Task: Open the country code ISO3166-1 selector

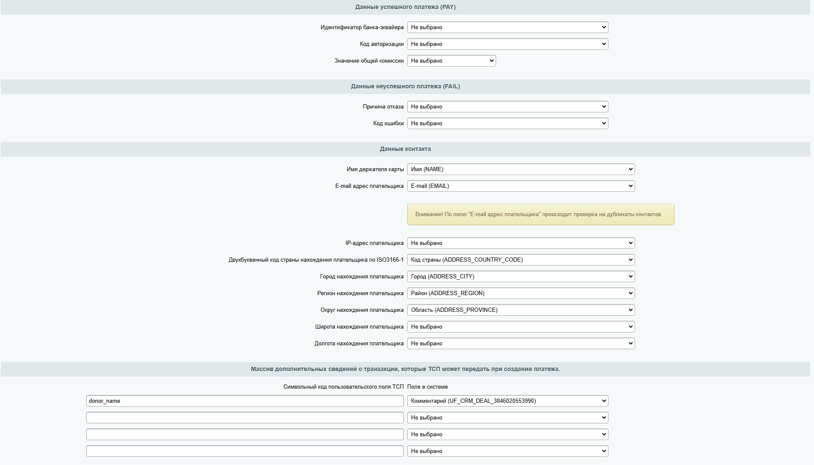Action: coord(520,260)
